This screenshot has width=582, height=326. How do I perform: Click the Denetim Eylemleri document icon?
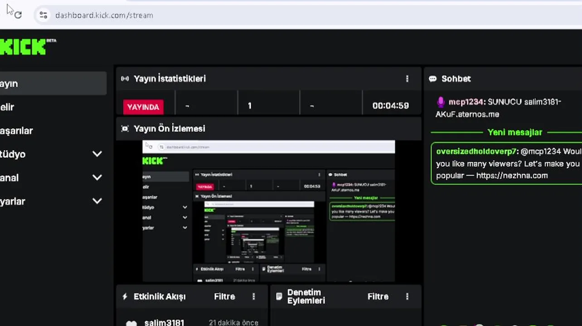coord(279,297)
